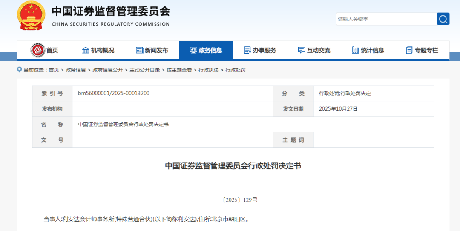The width and height of the screenshot is (460, 231).
Task: Click the 首页 emblem icon in navigation
Action: pos(38,51)
